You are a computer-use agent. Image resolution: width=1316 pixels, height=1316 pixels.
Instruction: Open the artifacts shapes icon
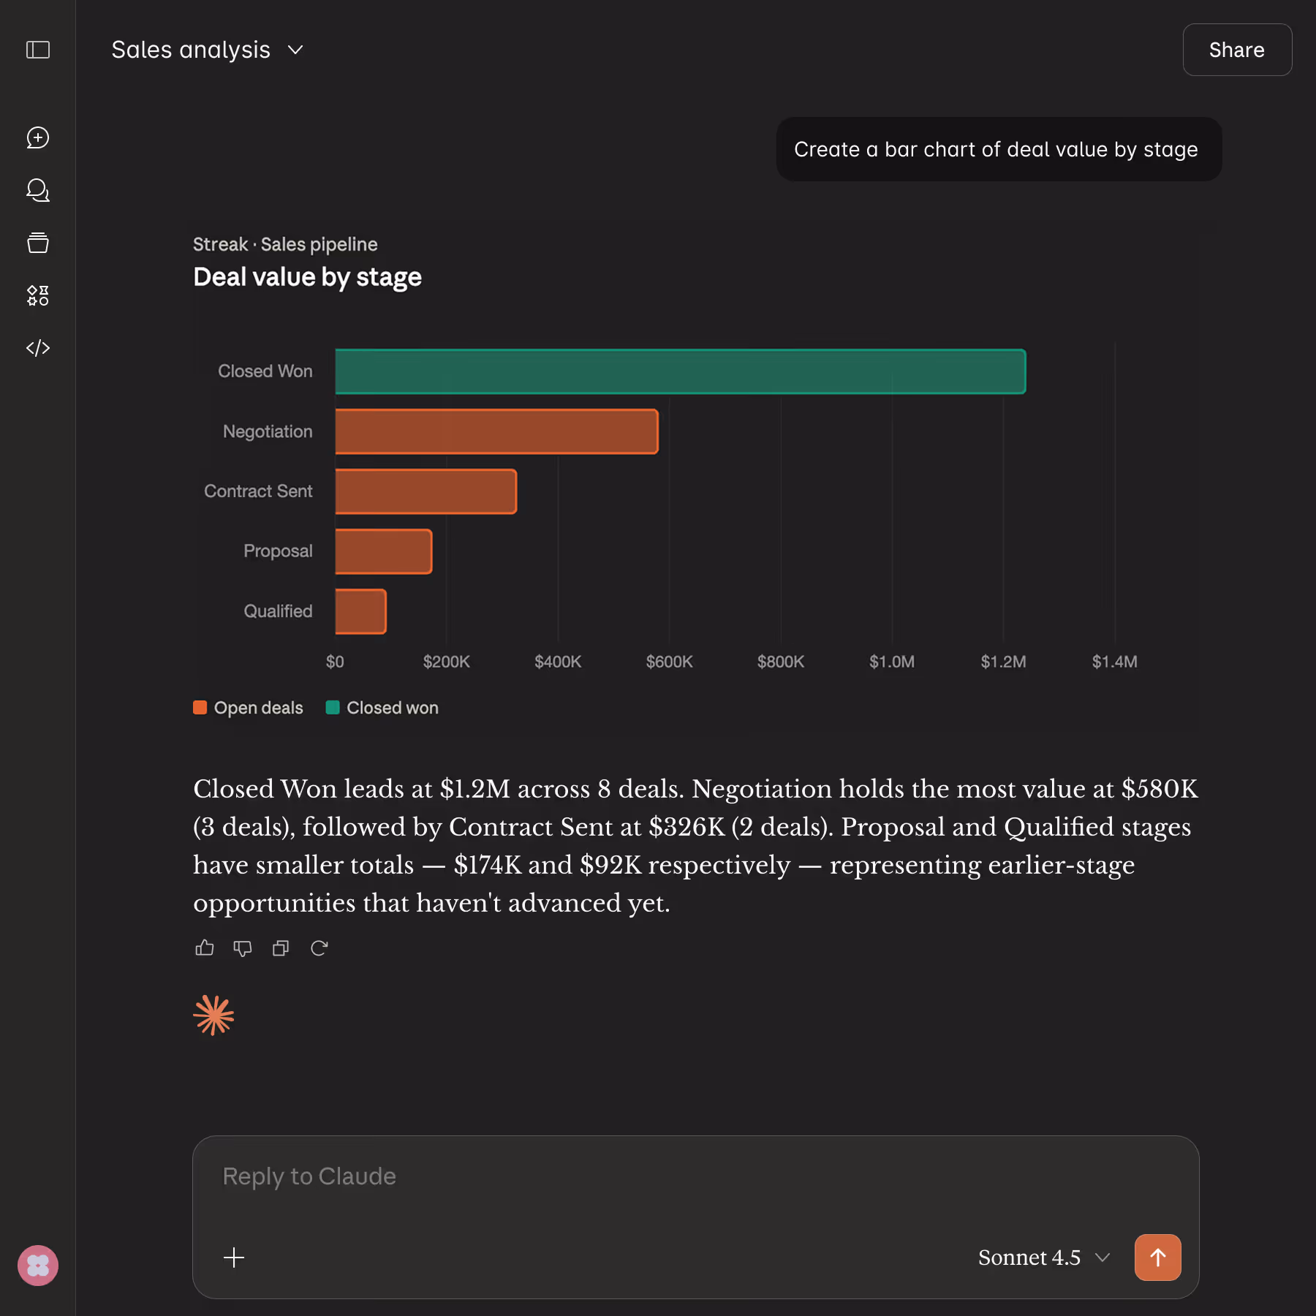pyautogui.click(x=38, y=295)
